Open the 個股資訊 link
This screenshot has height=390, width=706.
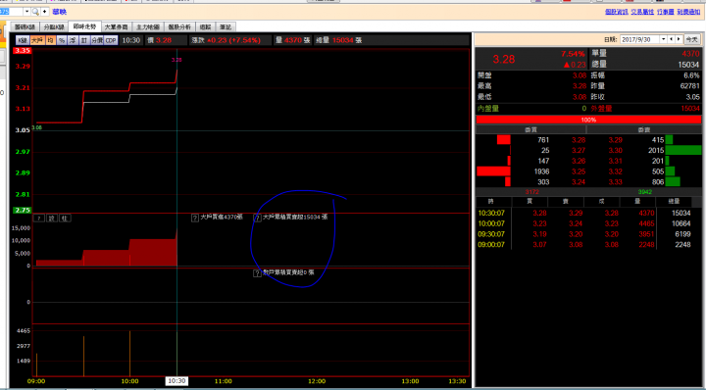tap(616, 12)
